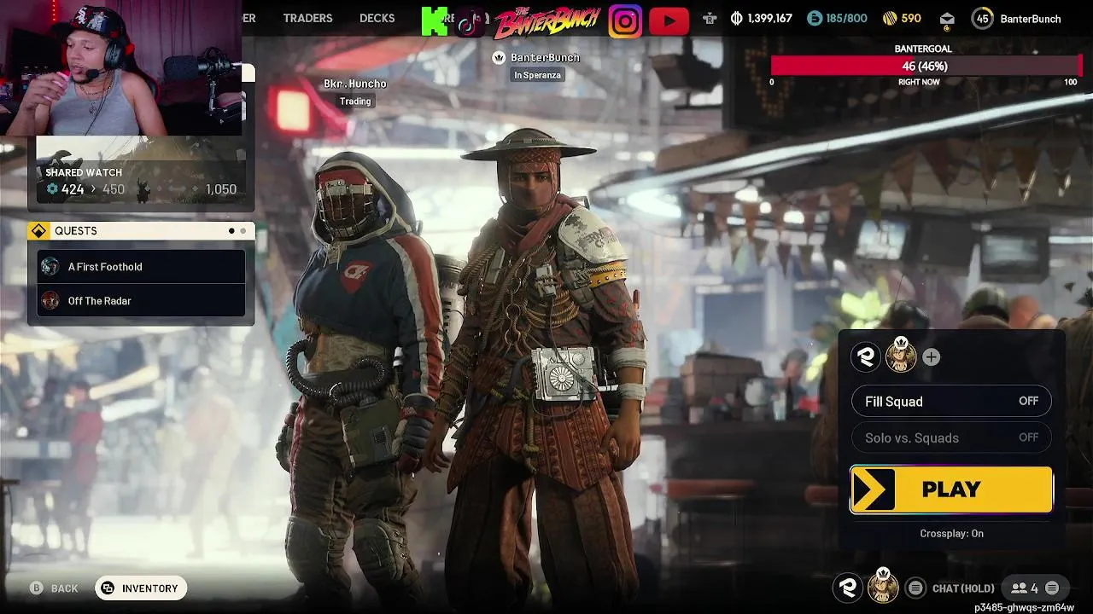Open the INVENTORY button
The width and height of the screenshot is (1093, 614).
click(x=141, y=588)
